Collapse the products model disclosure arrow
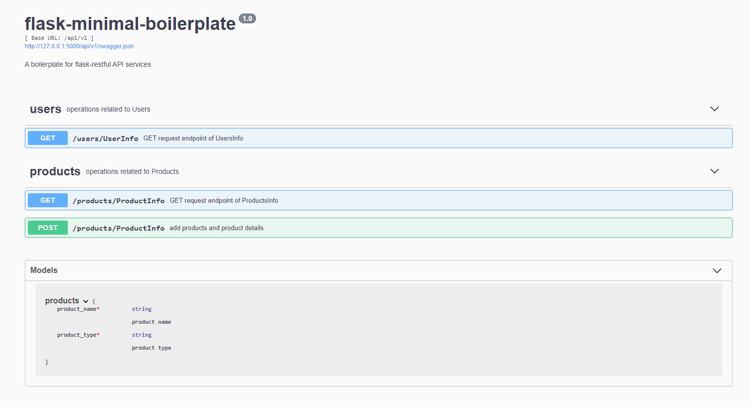 [x=86, y=301]
